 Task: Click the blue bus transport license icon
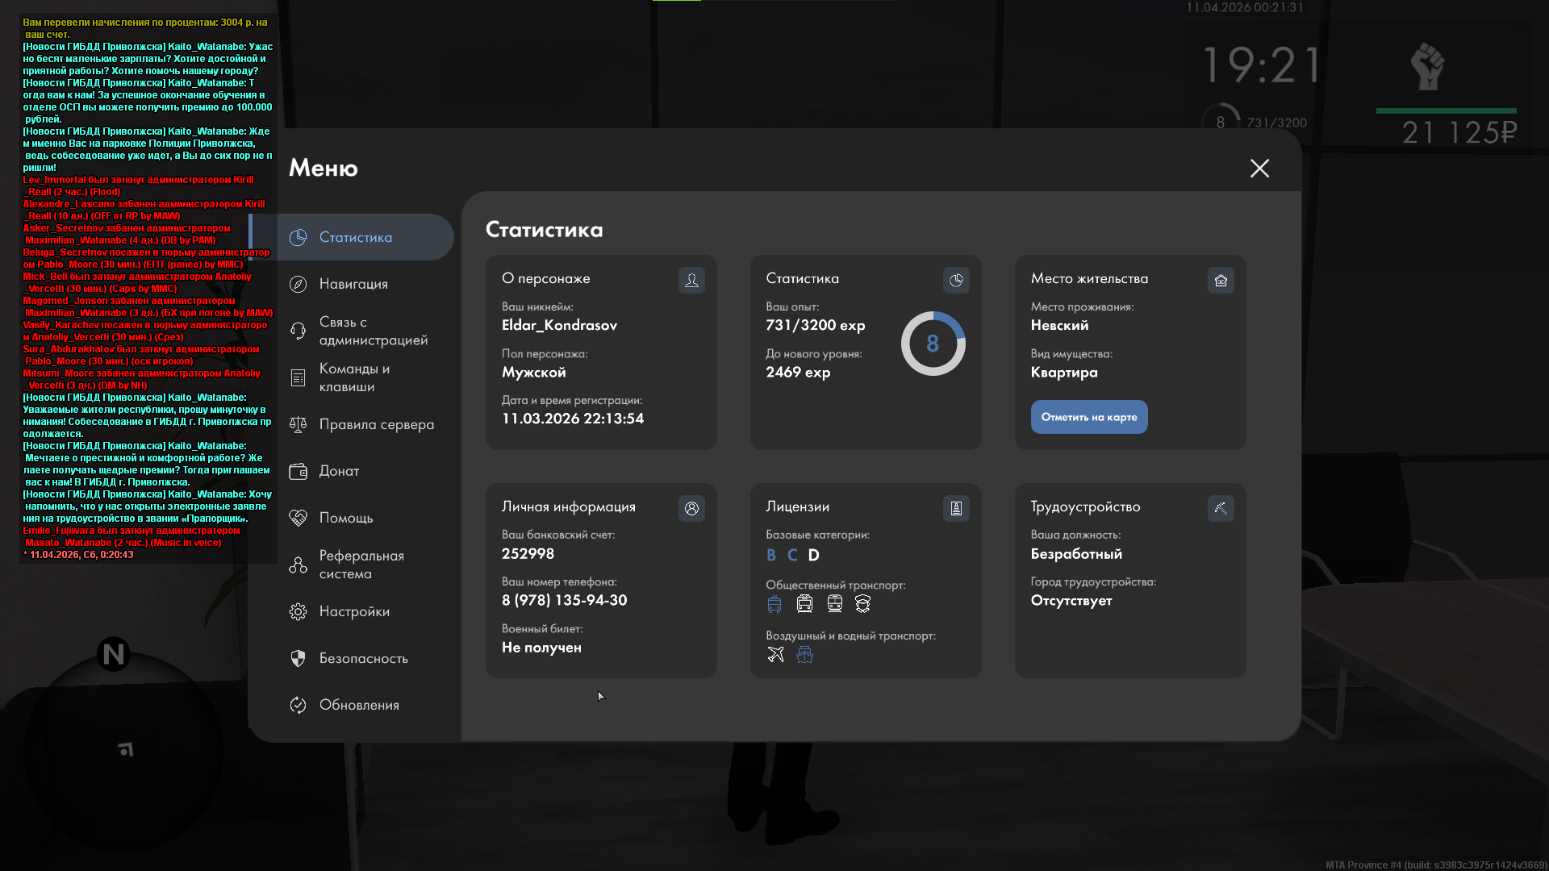774,604
